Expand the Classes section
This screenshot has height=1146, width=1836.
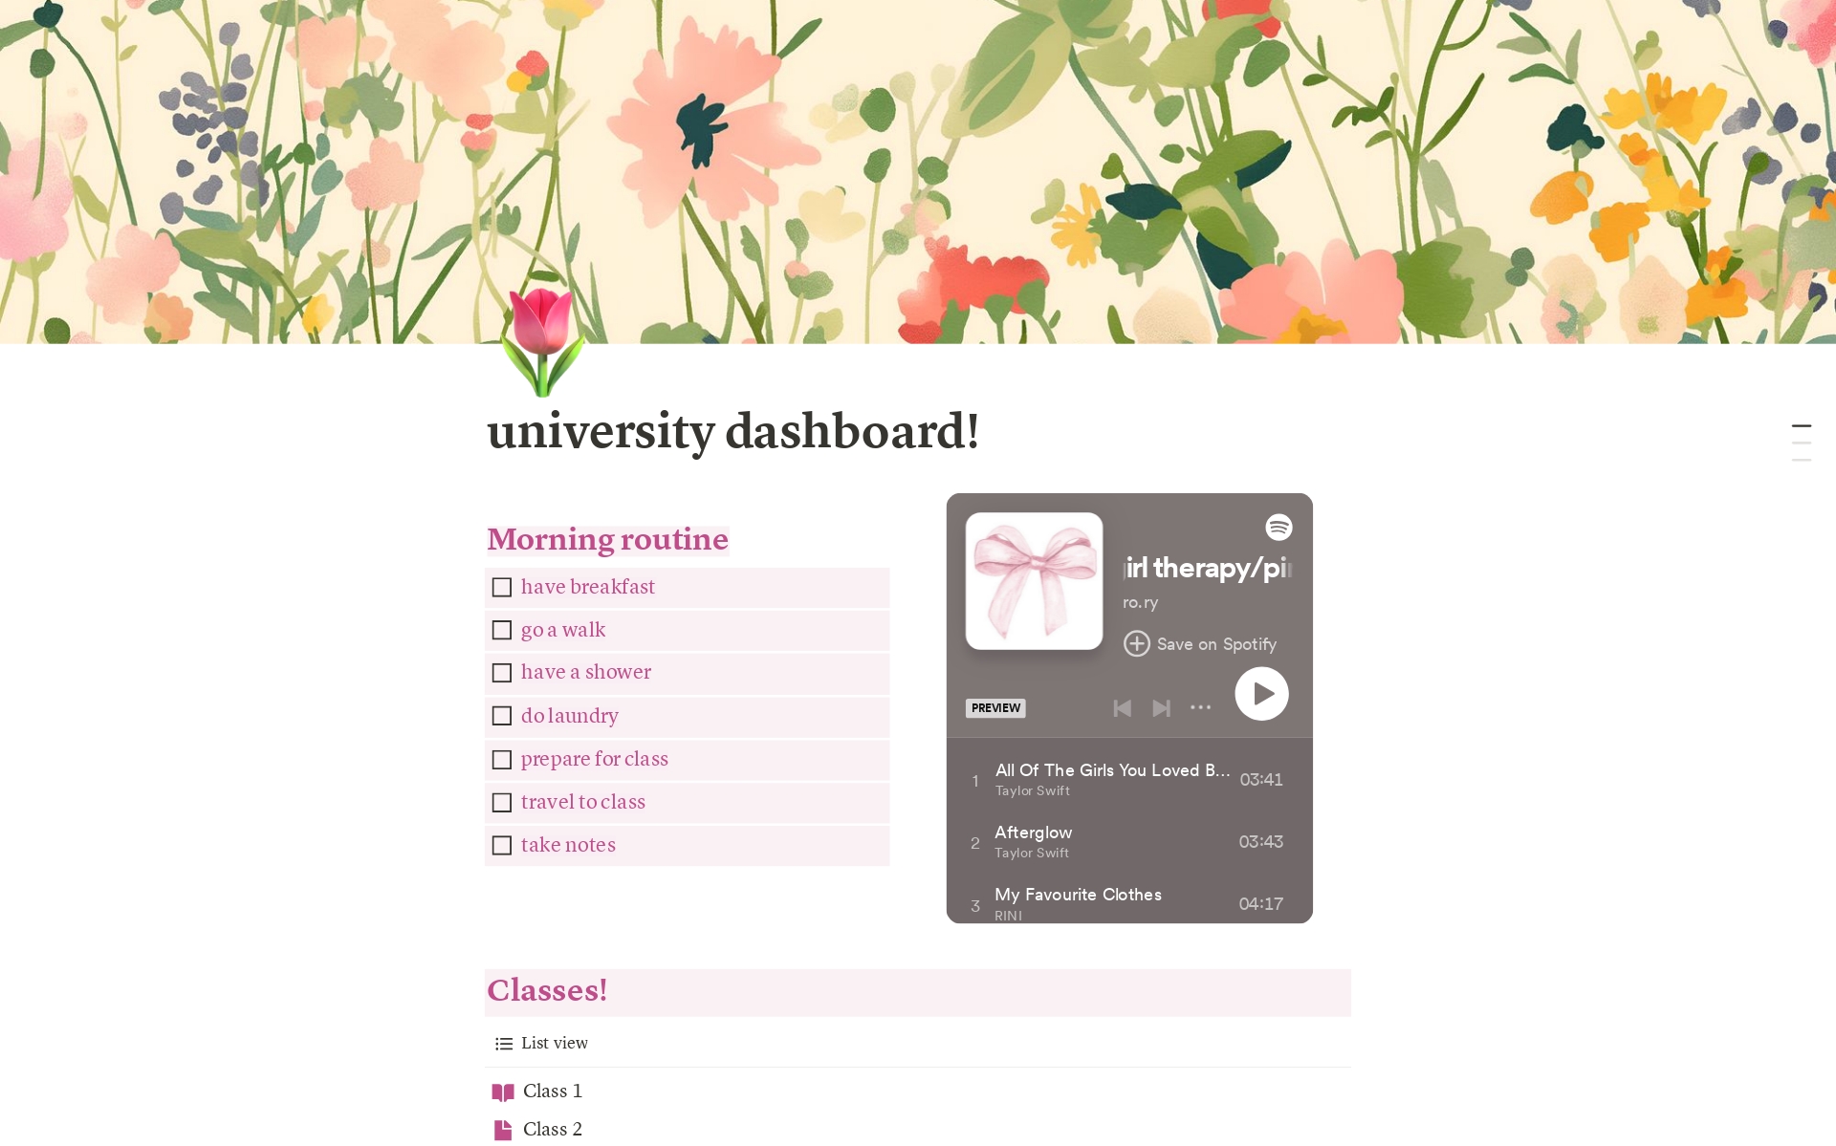tap(545, 990)
